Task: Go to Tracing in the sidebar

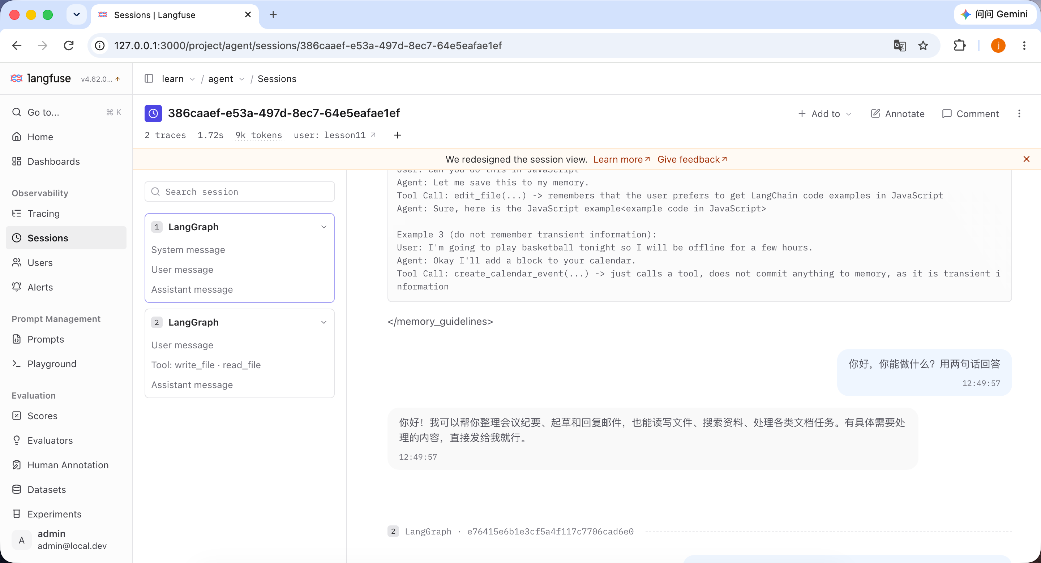Action: pyautogui.click(x=66, y=214)
